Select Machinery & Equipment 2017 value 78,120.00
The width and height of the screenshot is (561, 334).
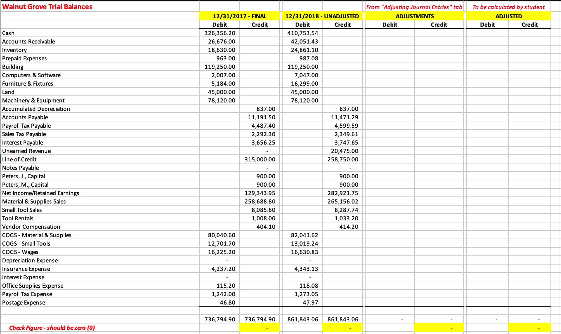(219, 100)
